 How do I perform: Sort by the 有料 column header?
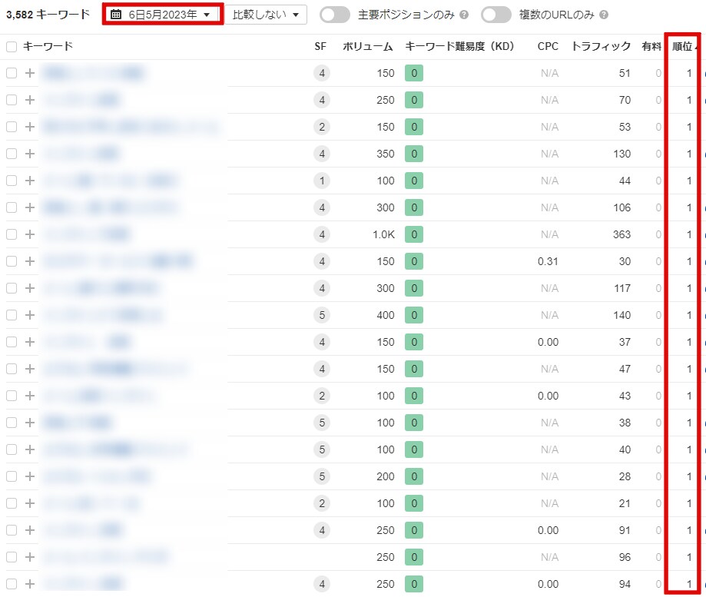pyautogui.click(x=651, y=46)
